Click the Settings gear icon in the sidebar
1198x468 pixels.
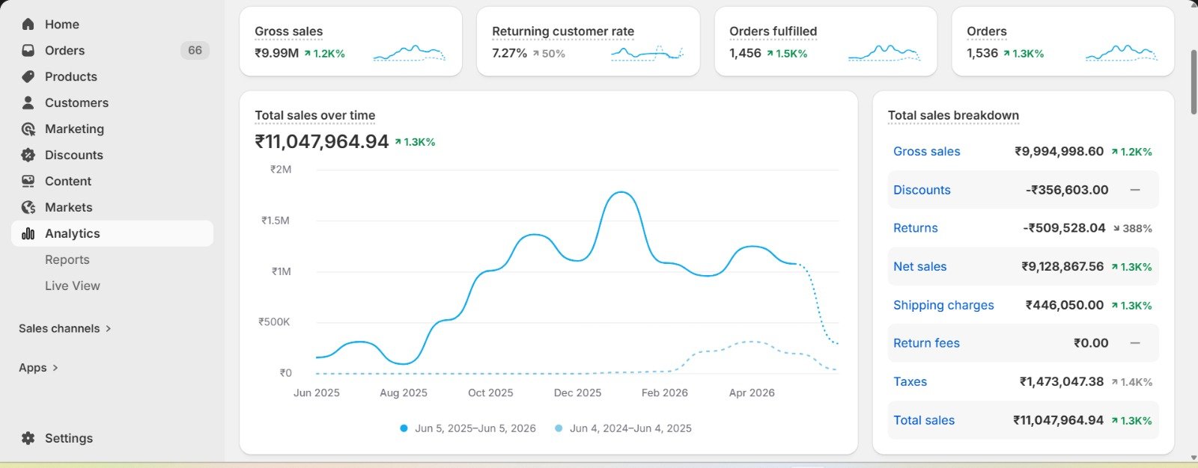pos(28,438)
